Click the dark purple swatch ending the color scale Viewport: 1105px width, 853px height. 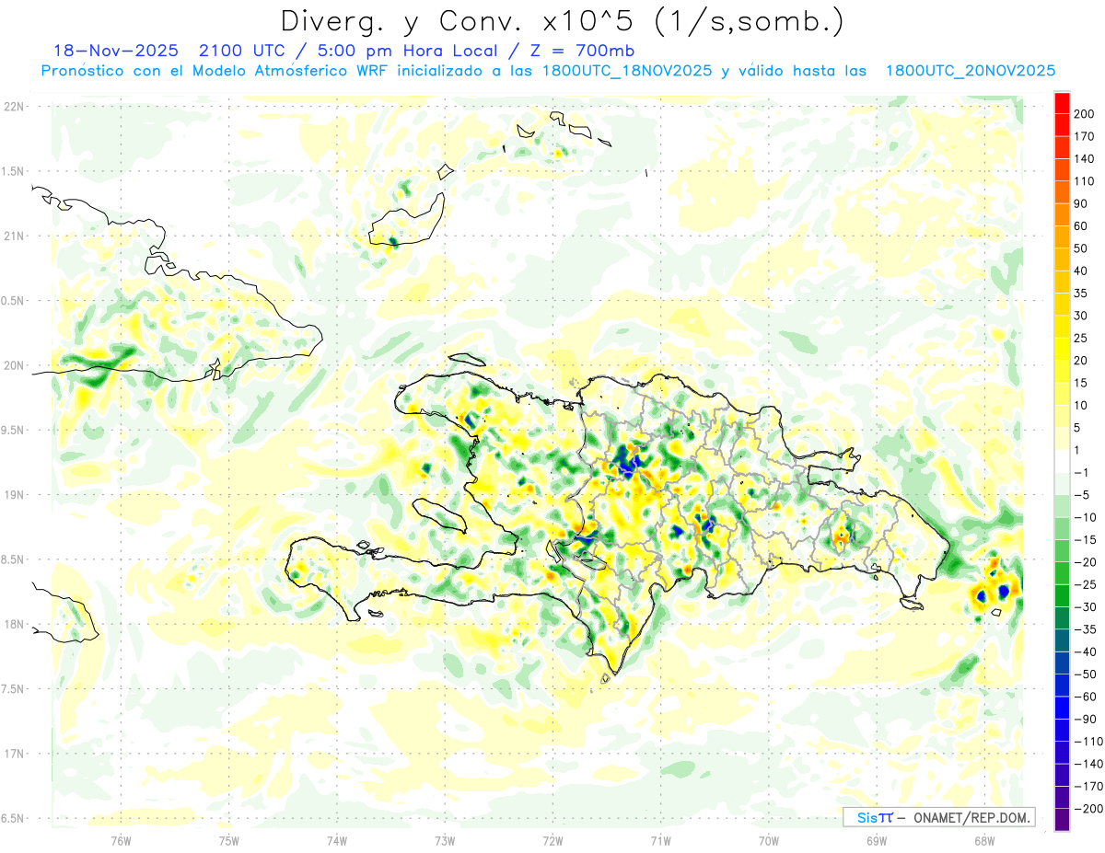[x=1062, y=820]
